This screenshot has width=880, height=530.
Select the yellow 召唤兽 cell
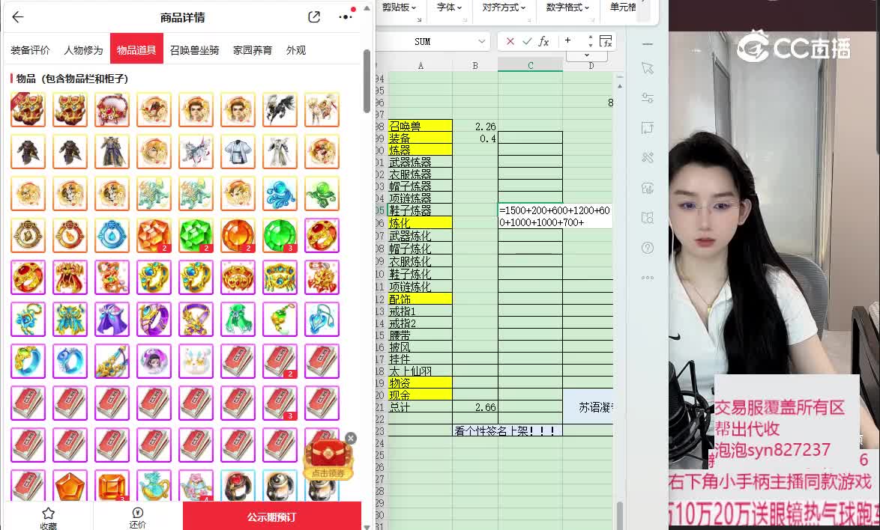tap(420, 126)
